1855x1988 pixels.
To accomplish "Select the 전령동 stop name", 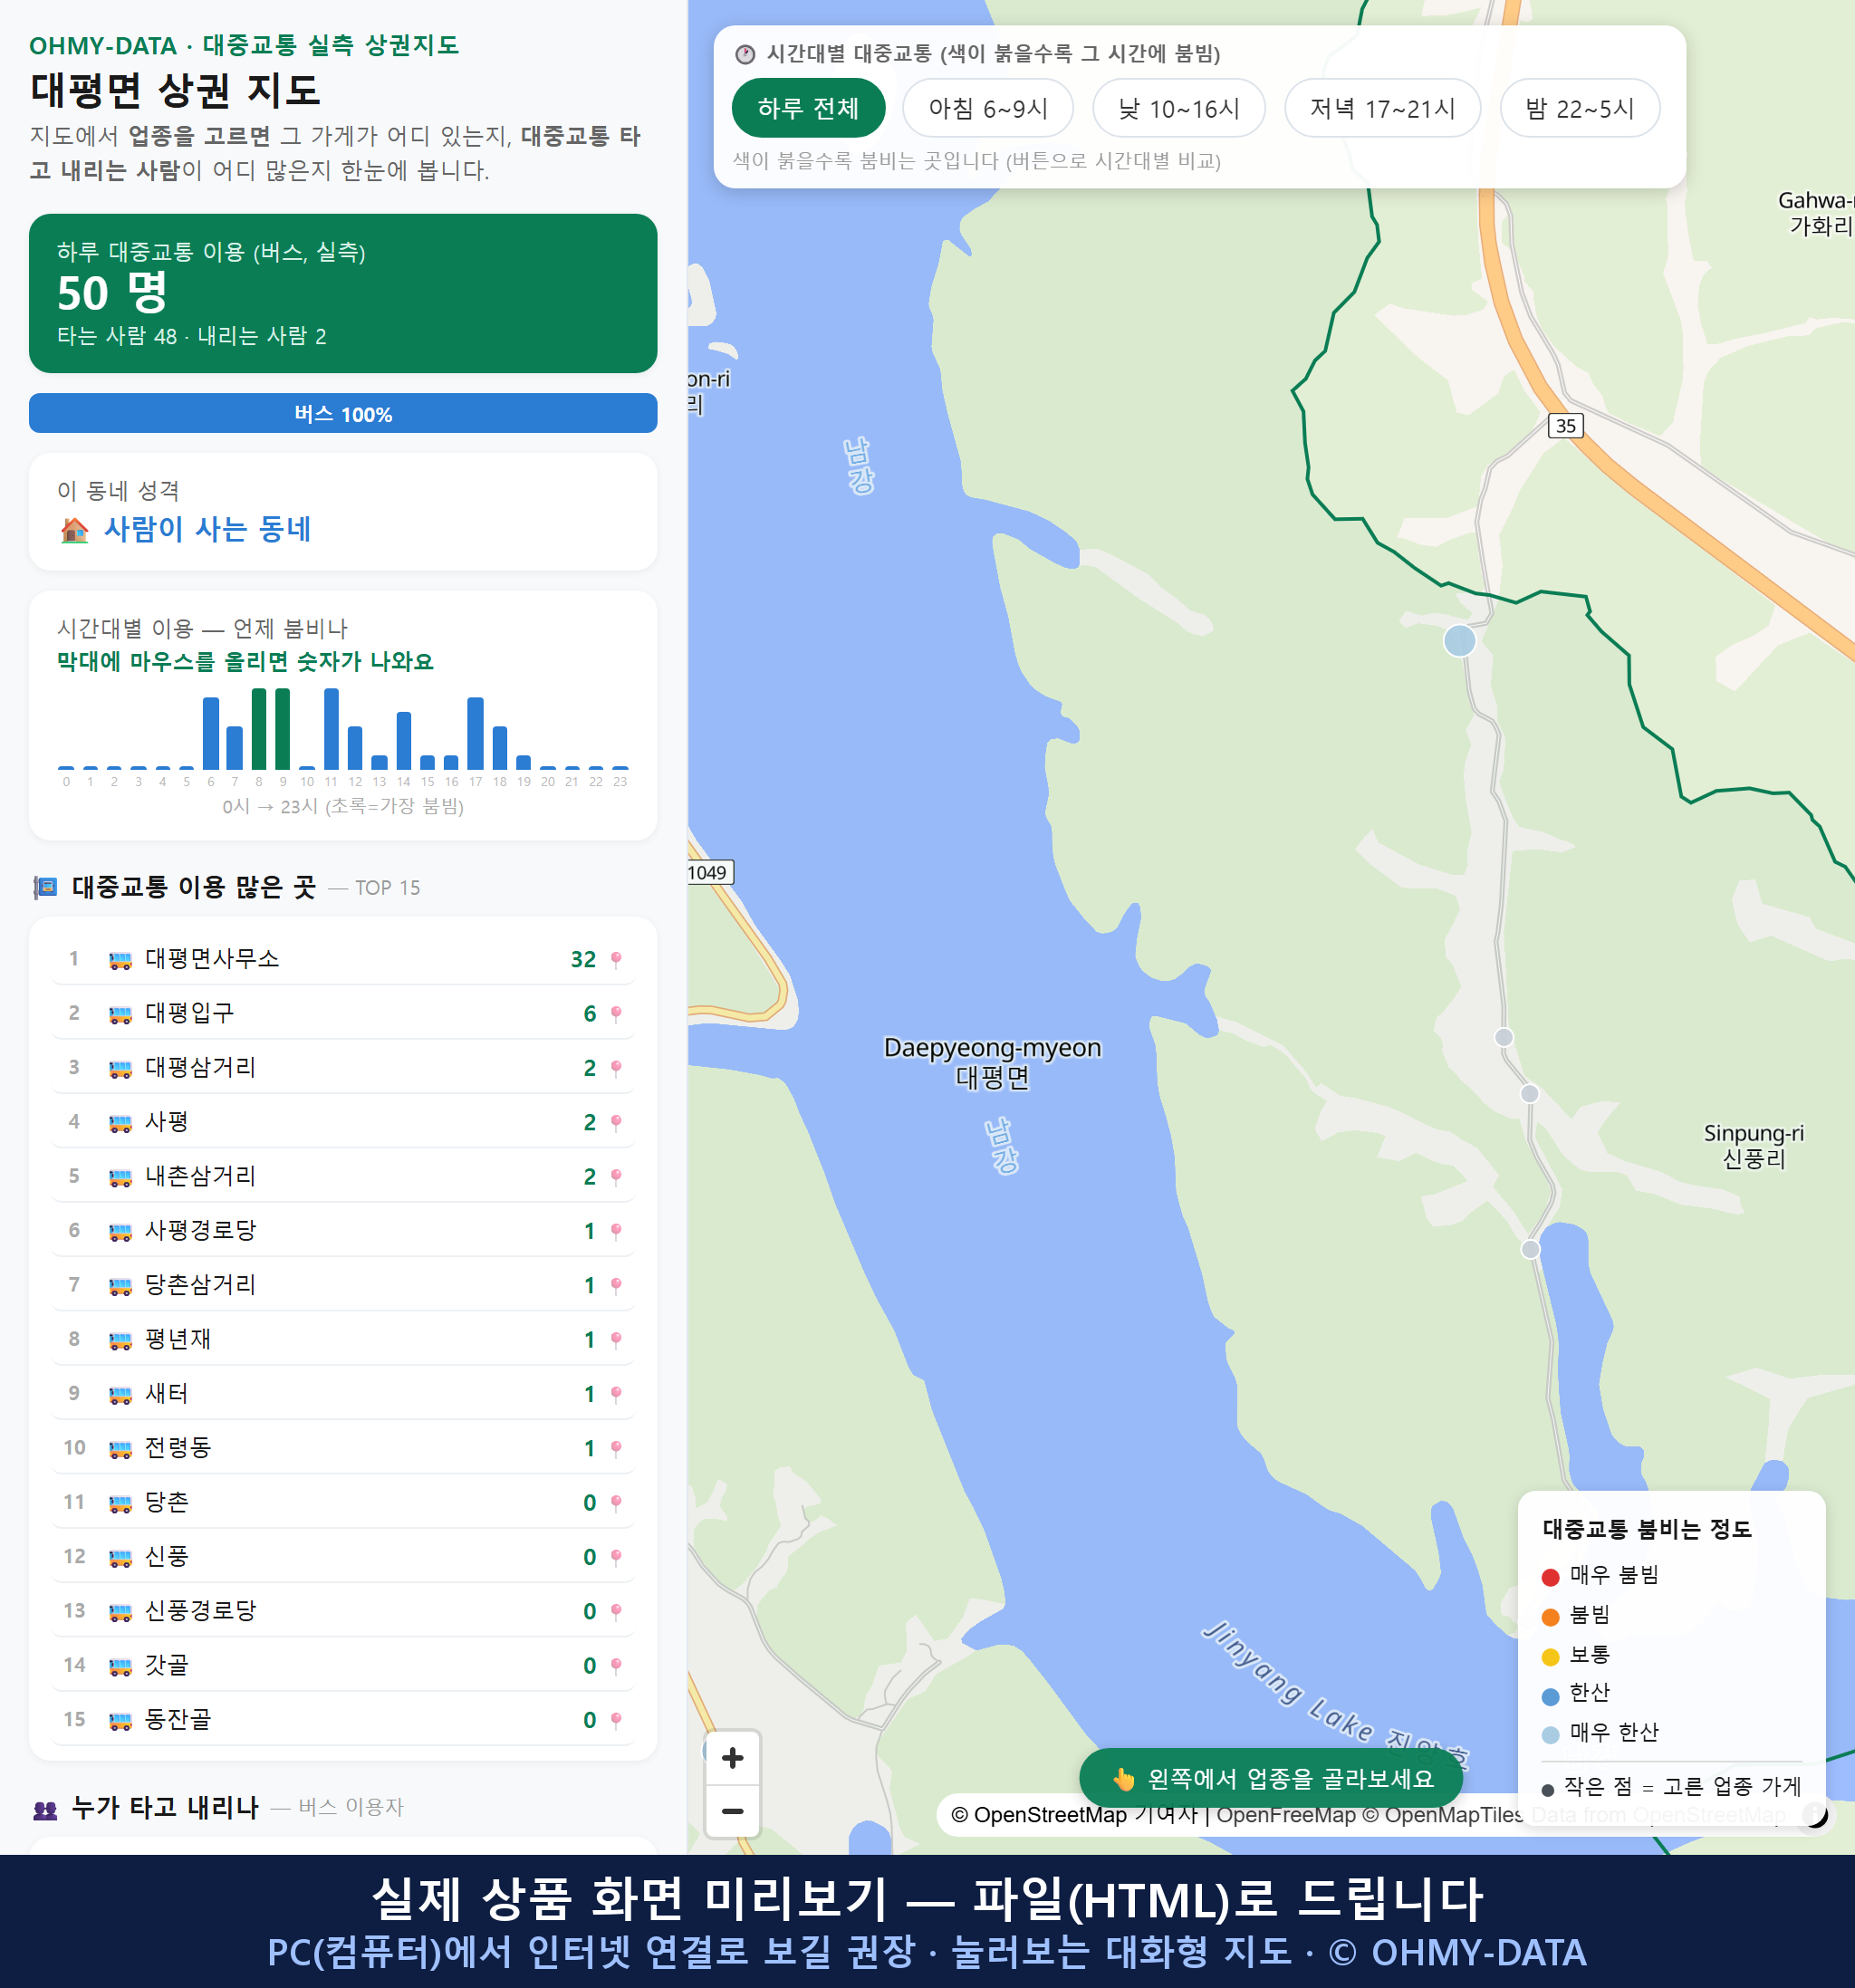I will click(x=178, y=1448).
